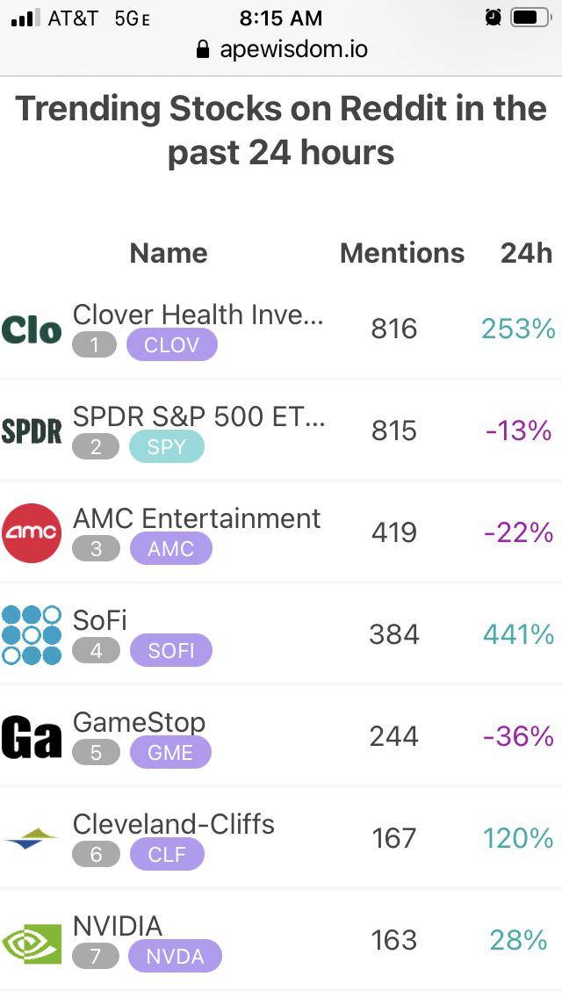562x998 pixels.
Task: Click the 441% change for SOFI
Action: click(x=516, y=633)
